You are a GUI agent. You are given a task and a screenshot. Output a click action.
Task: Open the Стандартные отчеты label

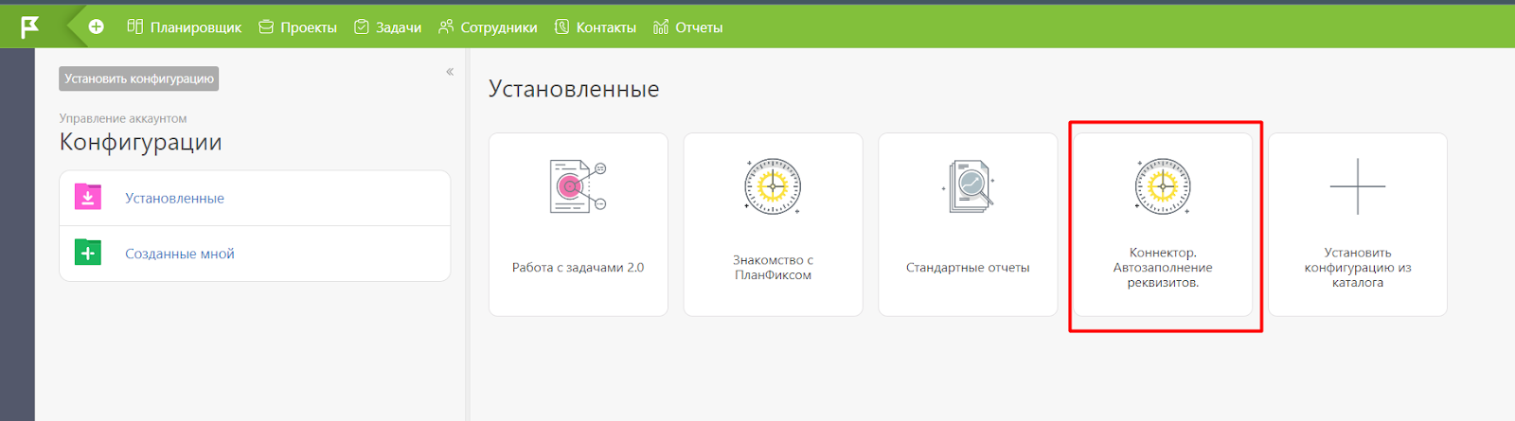[968, 268]
